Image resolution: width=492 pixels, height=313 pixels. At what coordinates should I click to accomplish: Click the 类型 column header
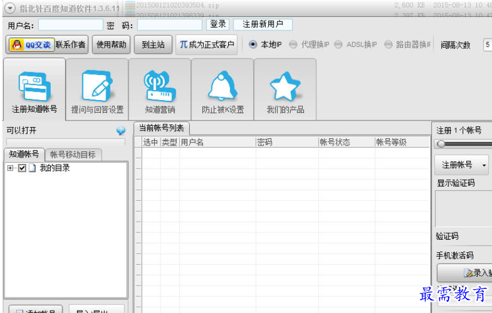pyautogui.click(x=170, y=142)
